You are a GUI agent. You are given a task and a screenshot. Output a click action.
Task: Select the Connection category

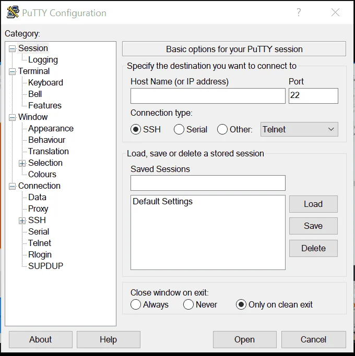click(x=39, y=186)
